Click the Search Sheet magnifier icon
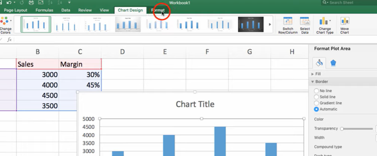This screenshot has width=377, height=156. coord(325,2)
